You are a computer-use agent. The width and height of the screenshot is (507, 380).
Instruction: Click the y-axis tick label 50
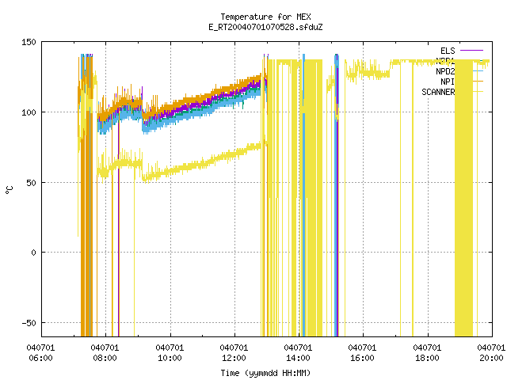(31, 183)
